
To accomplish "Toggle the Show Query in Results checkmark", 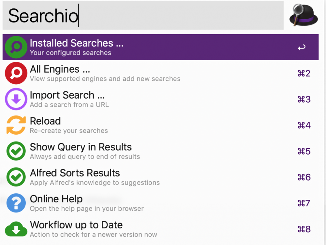I will [x=16, y=151].
